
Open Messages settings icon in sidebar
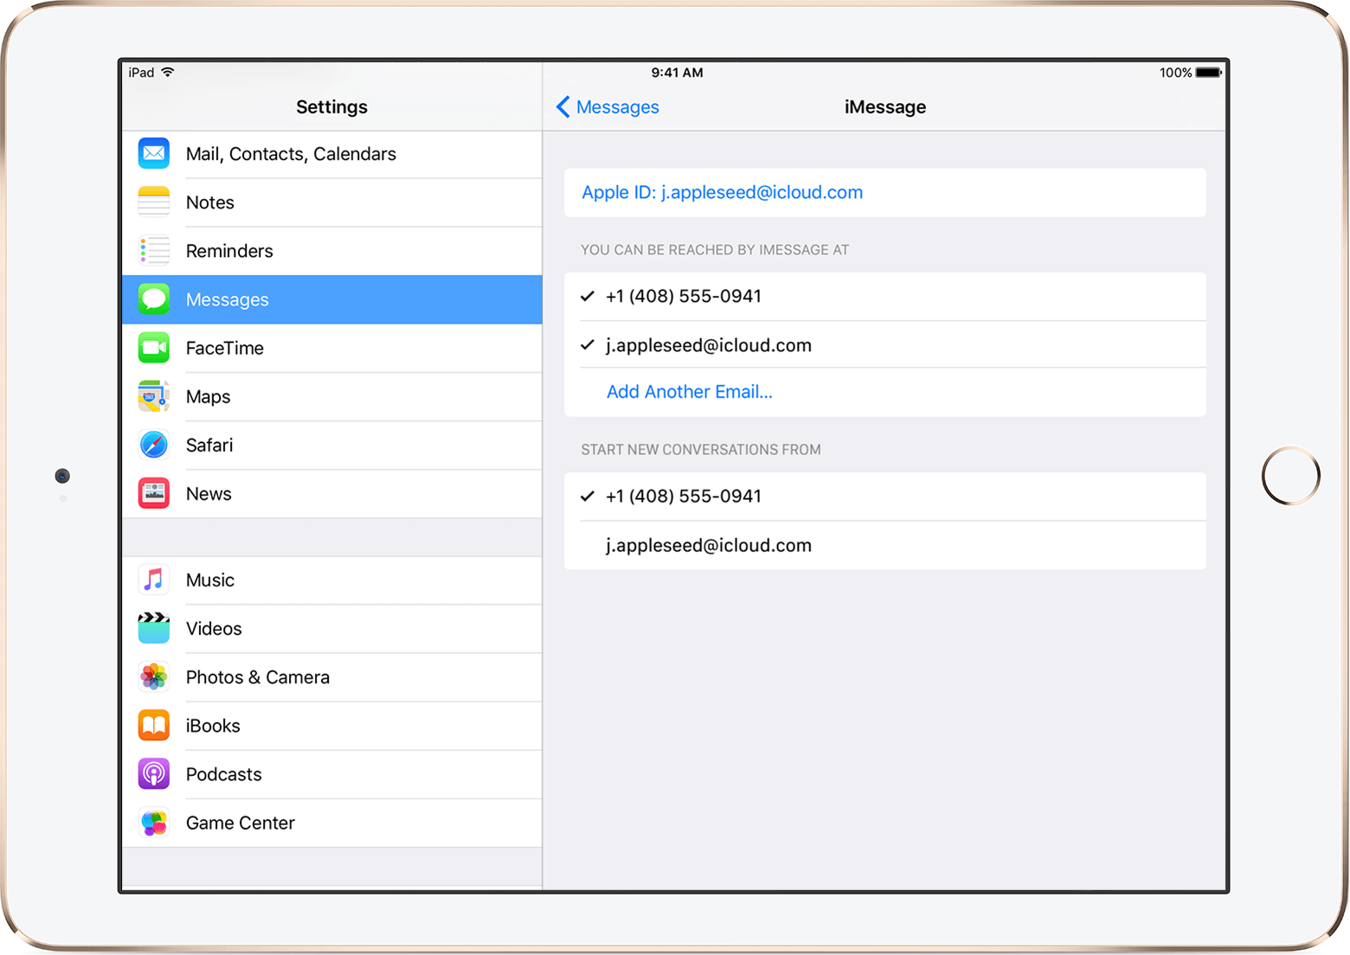coord(153,299)
